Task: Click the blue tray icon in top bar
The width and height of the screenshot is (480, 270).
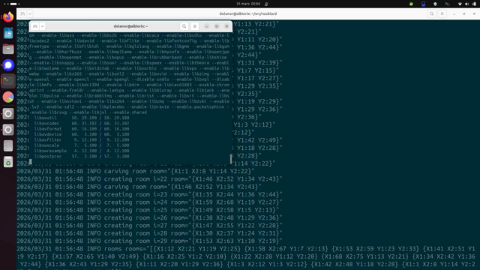Action: click(423, 4)
